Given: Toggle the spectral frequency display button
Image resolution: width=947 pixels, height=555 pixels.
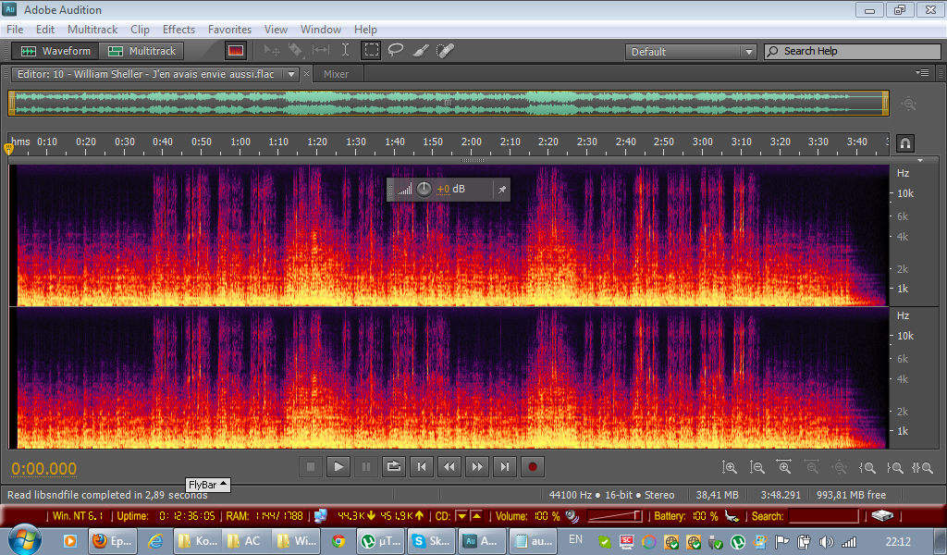Looking at the screenshot, I should tap(236, 51).
